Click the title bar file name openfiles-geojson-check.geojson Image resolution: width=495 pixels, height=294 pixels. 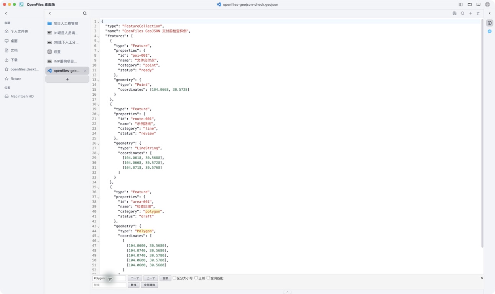click(x=250, y=5)
